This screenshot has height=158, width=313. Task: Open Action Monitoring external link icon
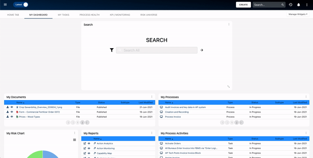[x=85, y=148]
